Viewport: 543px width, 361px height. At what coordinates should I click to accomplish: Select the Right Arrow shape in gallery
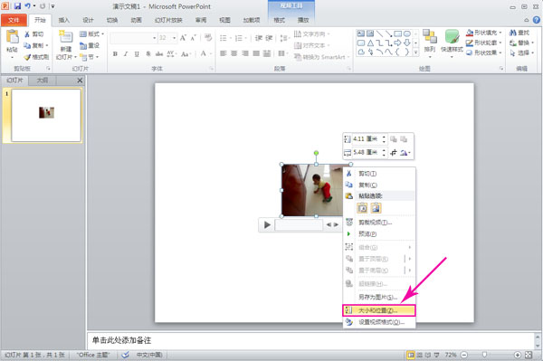[x=398, y=43]
